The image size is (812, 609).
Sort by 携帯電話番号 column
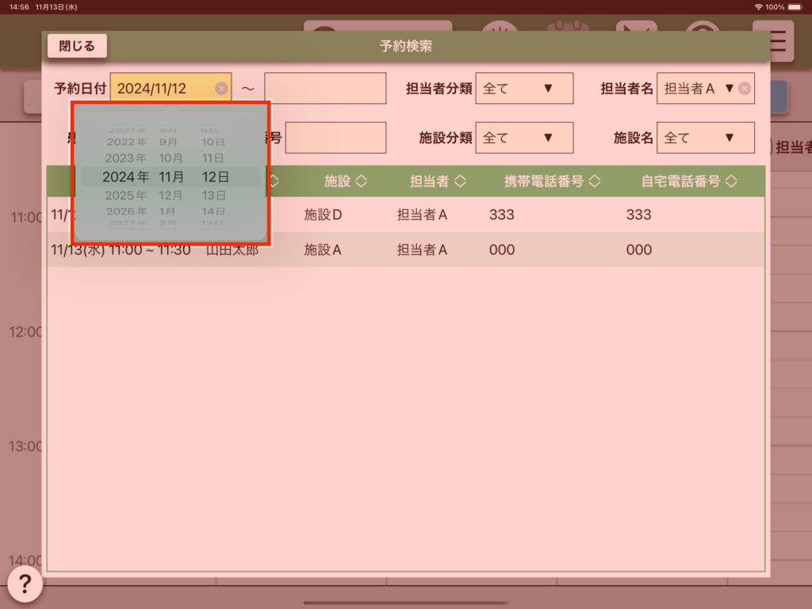click(x=552, y=182)
